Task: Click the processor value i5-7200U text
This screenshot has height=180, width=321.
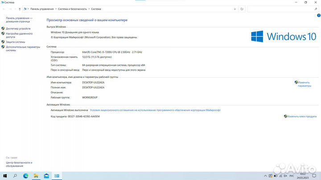Action: coord(112,52)
